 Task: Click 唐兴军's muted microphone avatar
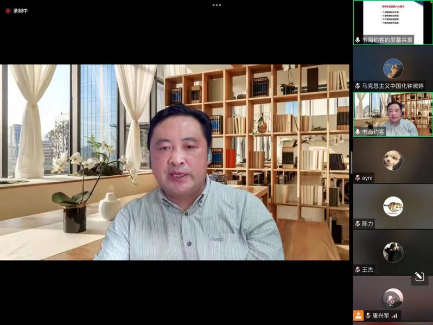point(392,298)
